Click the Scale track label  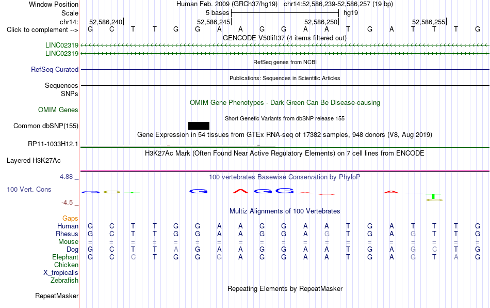(70, 13)
